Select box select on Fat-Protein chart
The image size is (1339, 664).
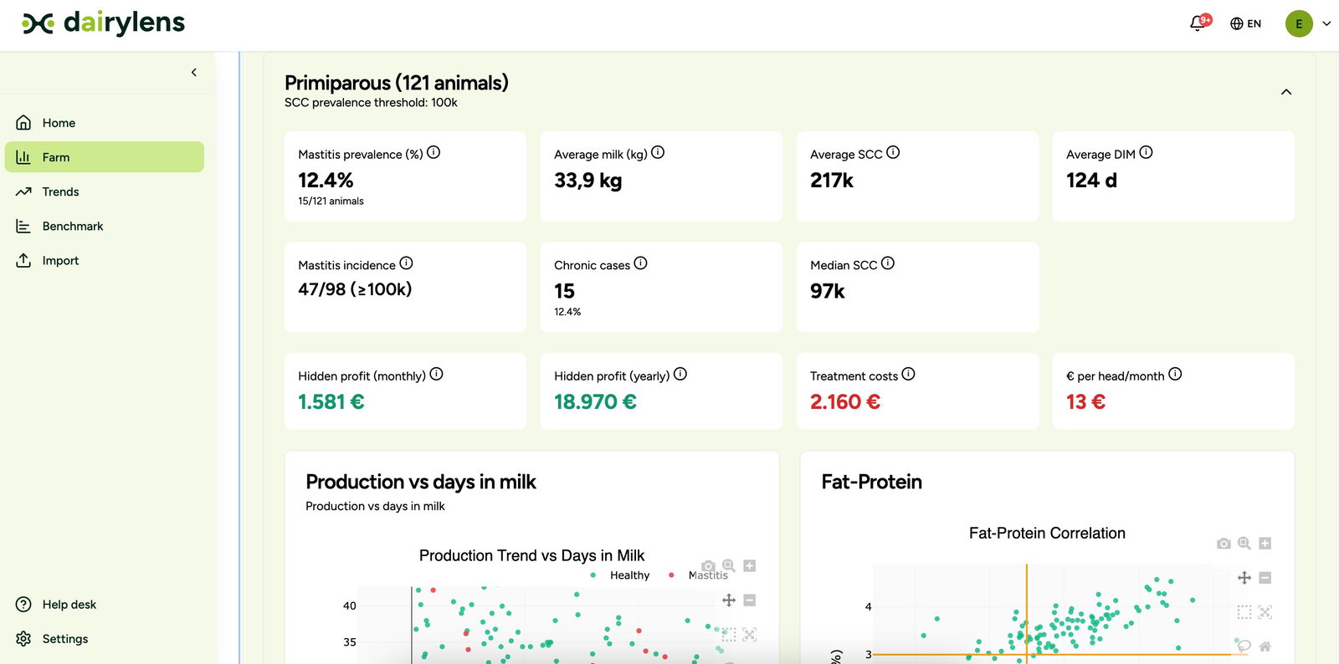[1244, 612]
